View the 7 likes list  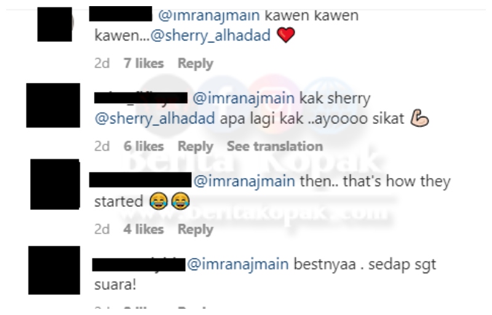click(144, 63)
